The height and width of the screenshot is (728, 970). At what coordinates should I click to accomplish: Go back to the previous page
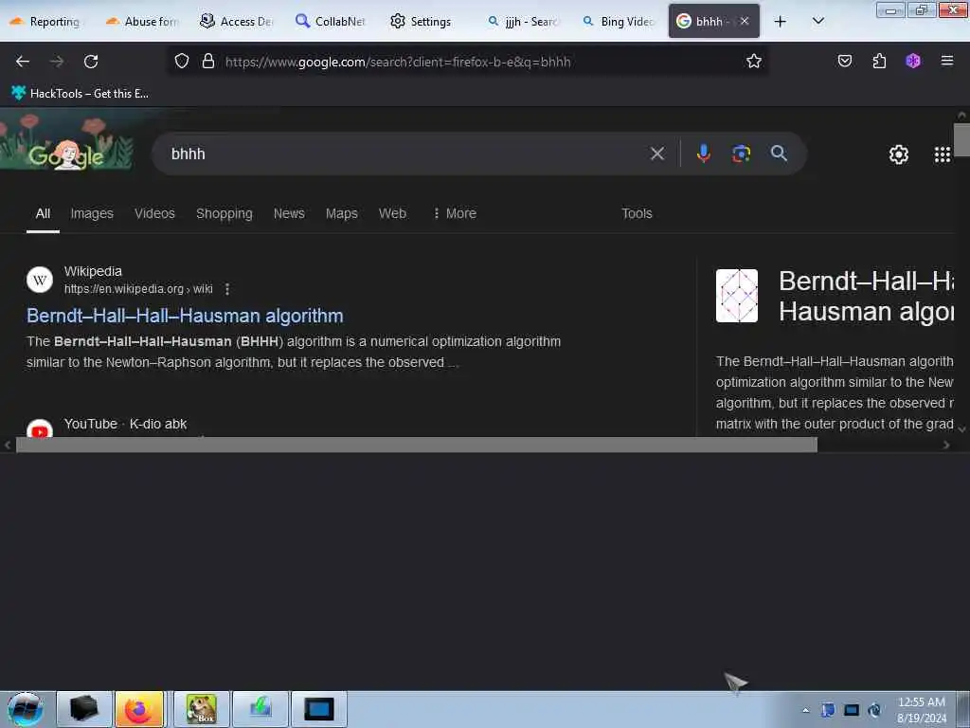23,62
